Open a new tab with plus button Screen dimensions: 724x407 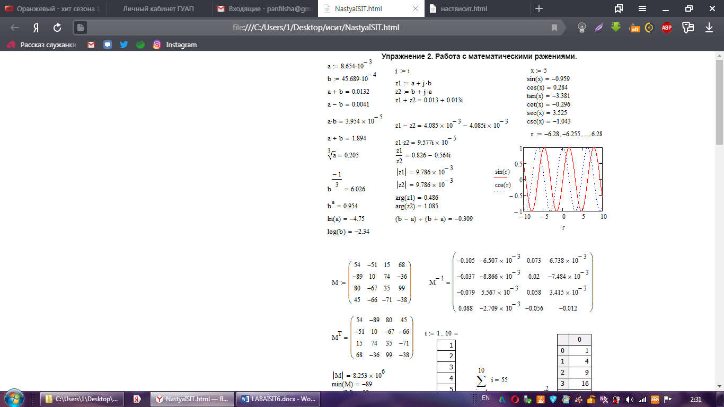point(539,8)
